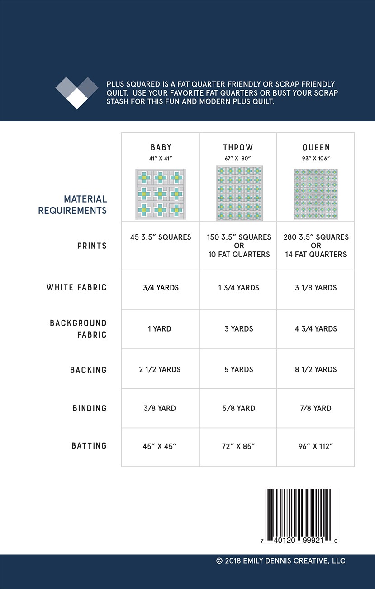Click the WHITE FABRIC row label

click(76, 287)
